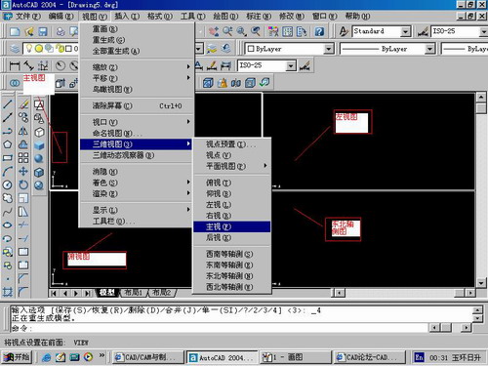This screenshot has height=366, width=488.
Task: Click the Save icon in standard toolbar
Action: (x=43, y=31)
